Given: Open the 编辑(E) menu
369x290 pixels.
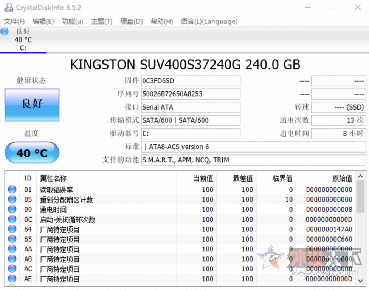Looking at the screenshot, I should (43, 22).
